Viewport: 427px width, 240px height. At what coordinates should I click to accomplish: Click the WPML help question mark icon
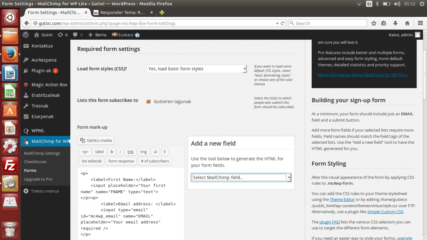point(137,35)
